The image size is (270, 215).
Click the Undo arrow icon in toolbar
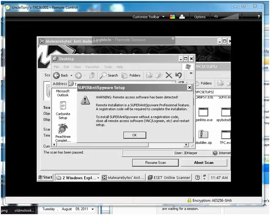point(178,75)
